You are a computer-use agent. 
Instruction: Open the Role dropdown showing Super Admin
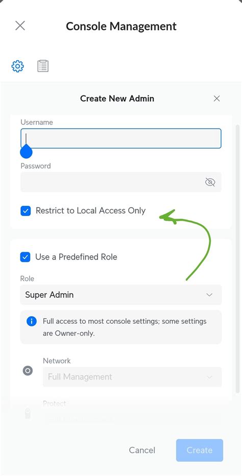[121, 295]
